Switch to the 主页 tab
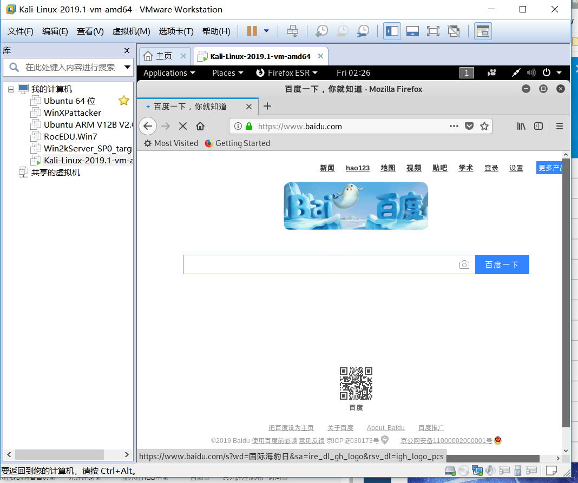Image resolution: width=578 pixels, height=483 pixels. coord(163,56)
